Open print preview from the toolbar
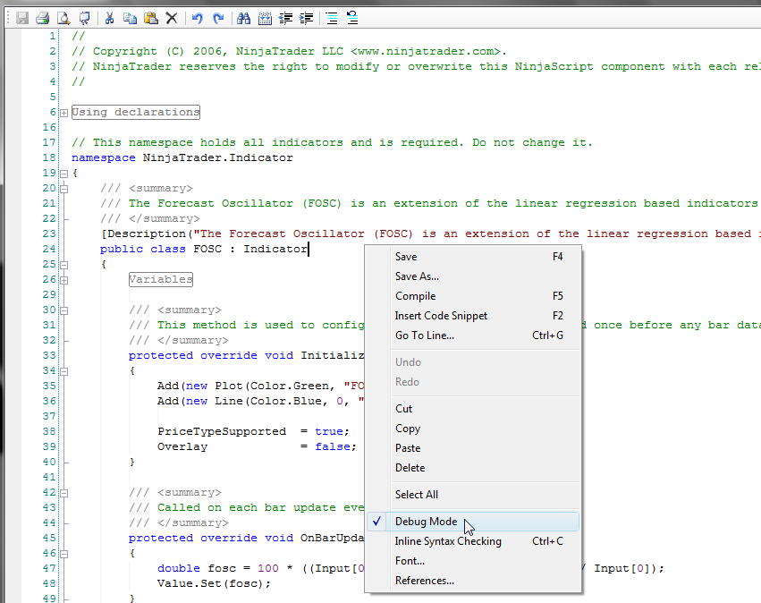 click(62, 17)
